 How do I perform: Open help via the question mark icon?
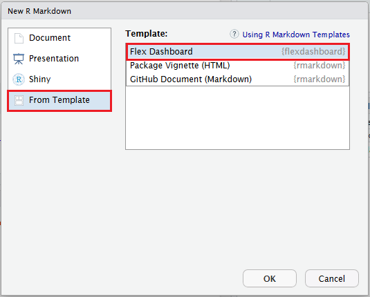(x=234, y=34)
